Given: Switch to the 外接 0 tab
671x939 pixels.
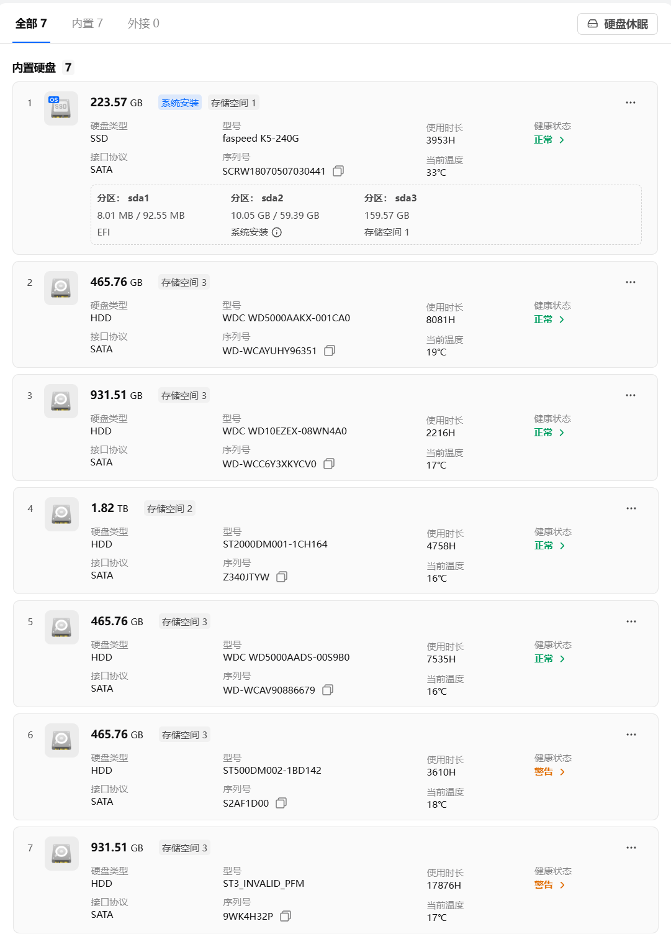Looking at the screenshot, I should (143, 24).
